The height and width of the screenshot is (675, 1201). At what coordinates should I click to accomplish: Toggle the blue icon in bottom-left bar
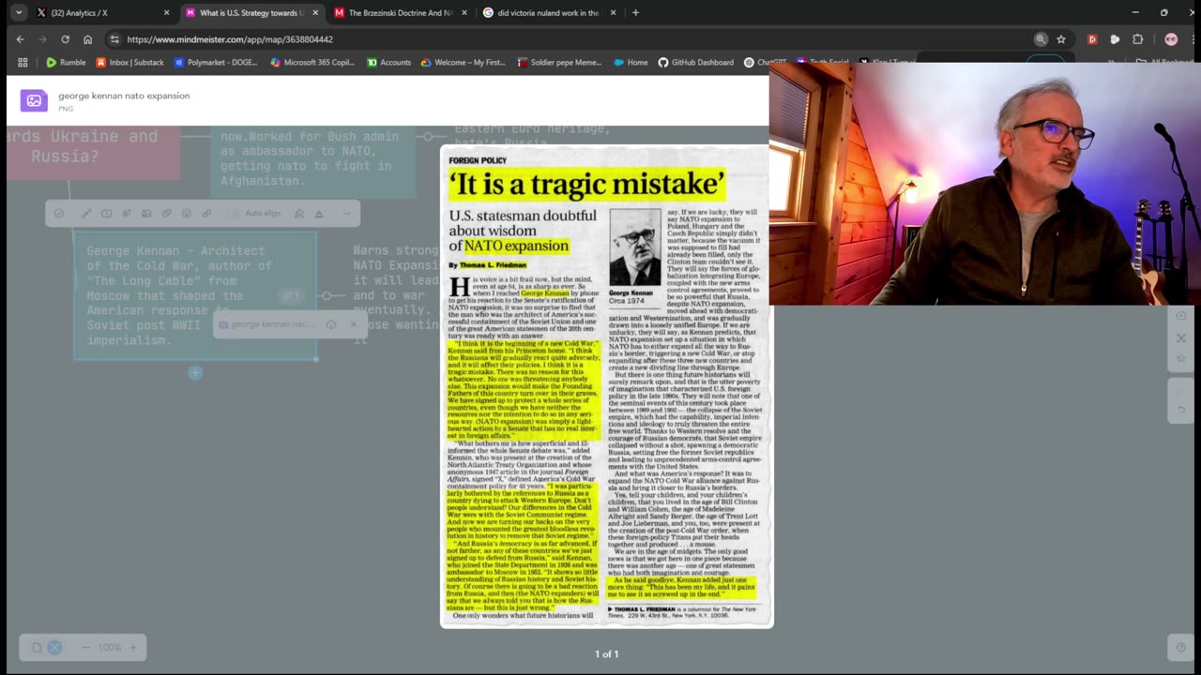pyautogui.click(x=54, y=647)
